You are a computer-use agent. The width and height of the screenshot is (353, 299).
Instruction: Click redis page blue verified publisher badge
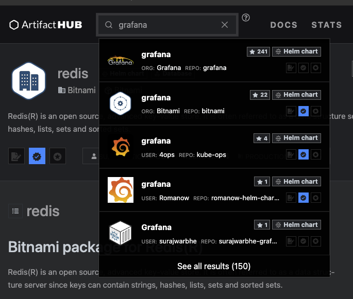coord(37,156)
